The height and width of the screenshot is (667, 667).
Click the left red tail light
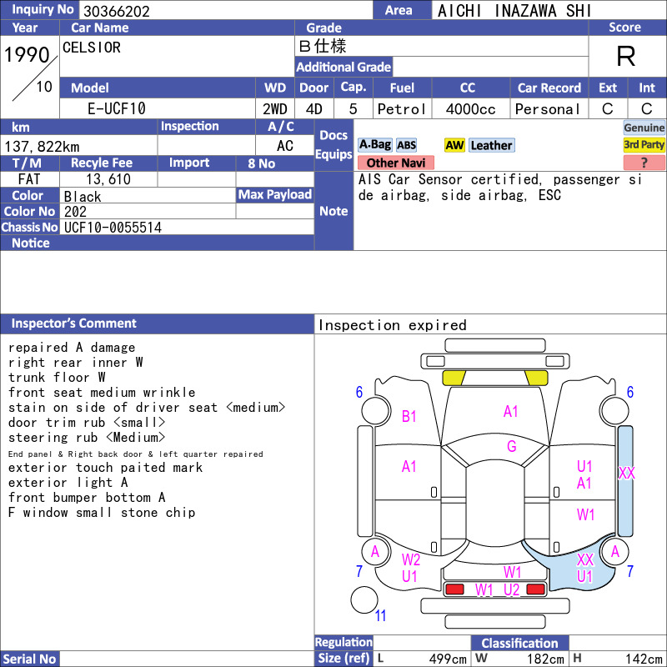pyautogui.click(x=454, y=589)
